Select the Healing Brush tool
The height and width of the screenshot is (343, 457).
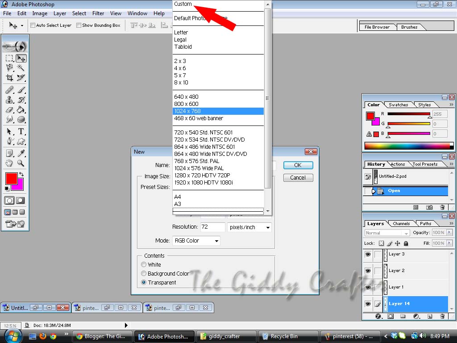tap(9, 90)
